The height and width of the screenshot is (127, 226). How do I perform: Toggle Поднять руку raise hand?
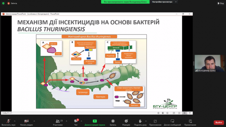(x=140, y=122)
